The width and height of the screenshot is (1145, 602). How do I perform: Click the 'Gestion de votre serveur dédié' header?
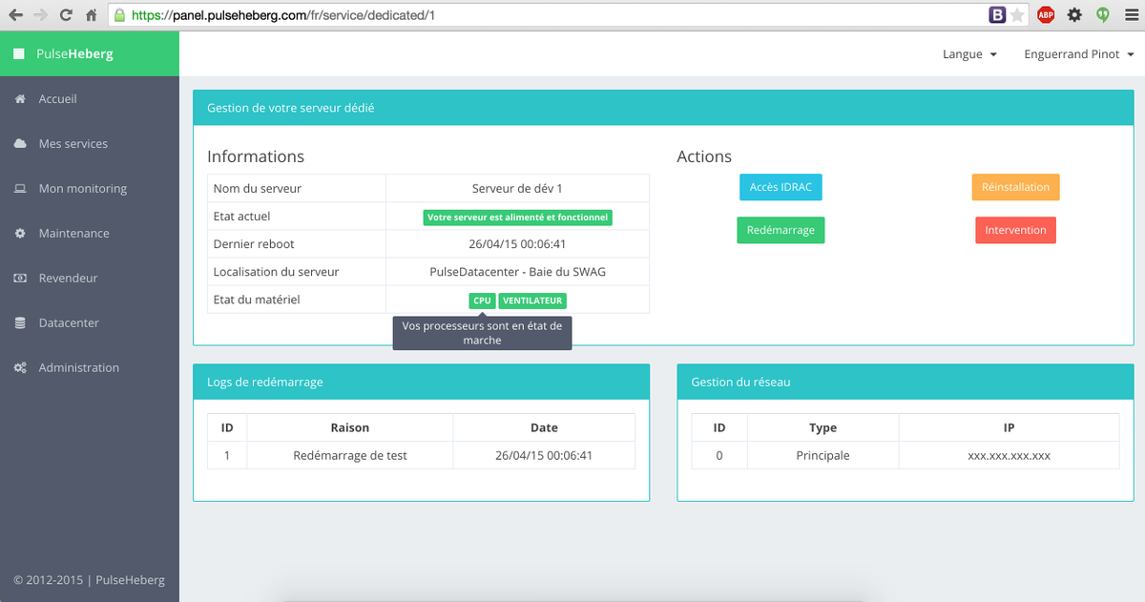(x=663, y=108)
